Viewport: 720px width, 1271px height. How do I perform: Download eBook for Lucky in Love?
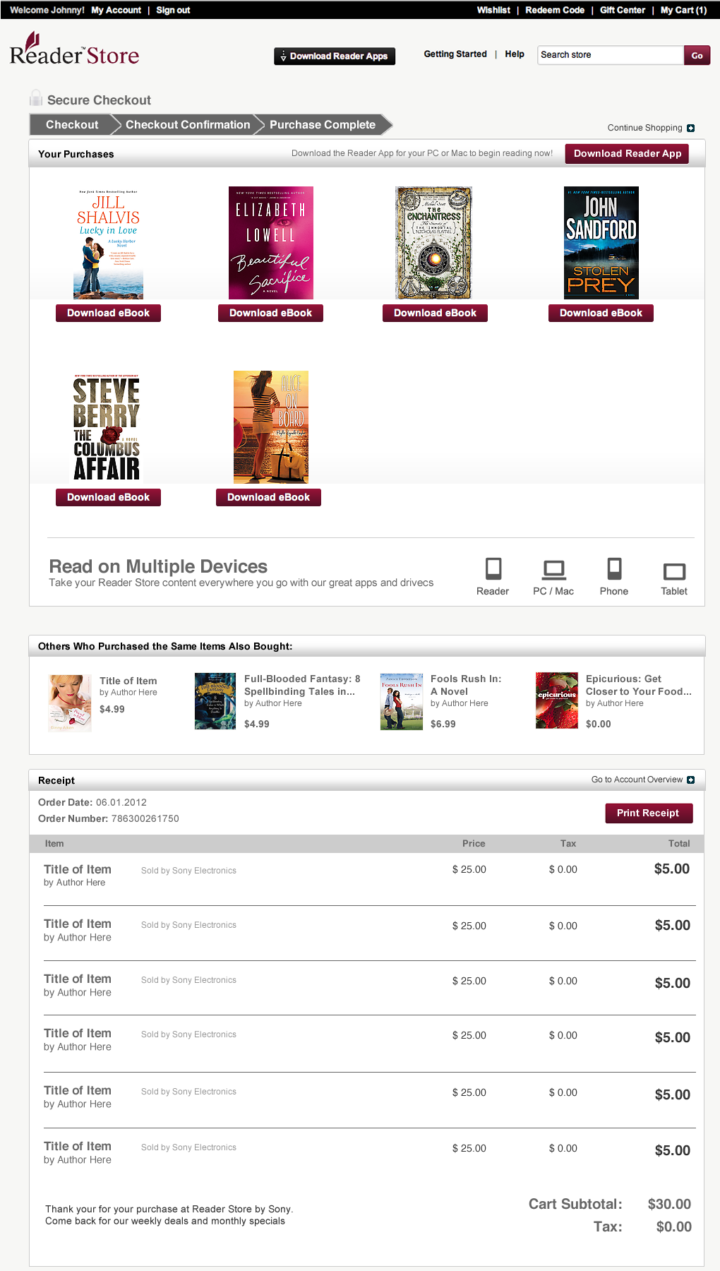pyautogui.click(x=108, y=313)
